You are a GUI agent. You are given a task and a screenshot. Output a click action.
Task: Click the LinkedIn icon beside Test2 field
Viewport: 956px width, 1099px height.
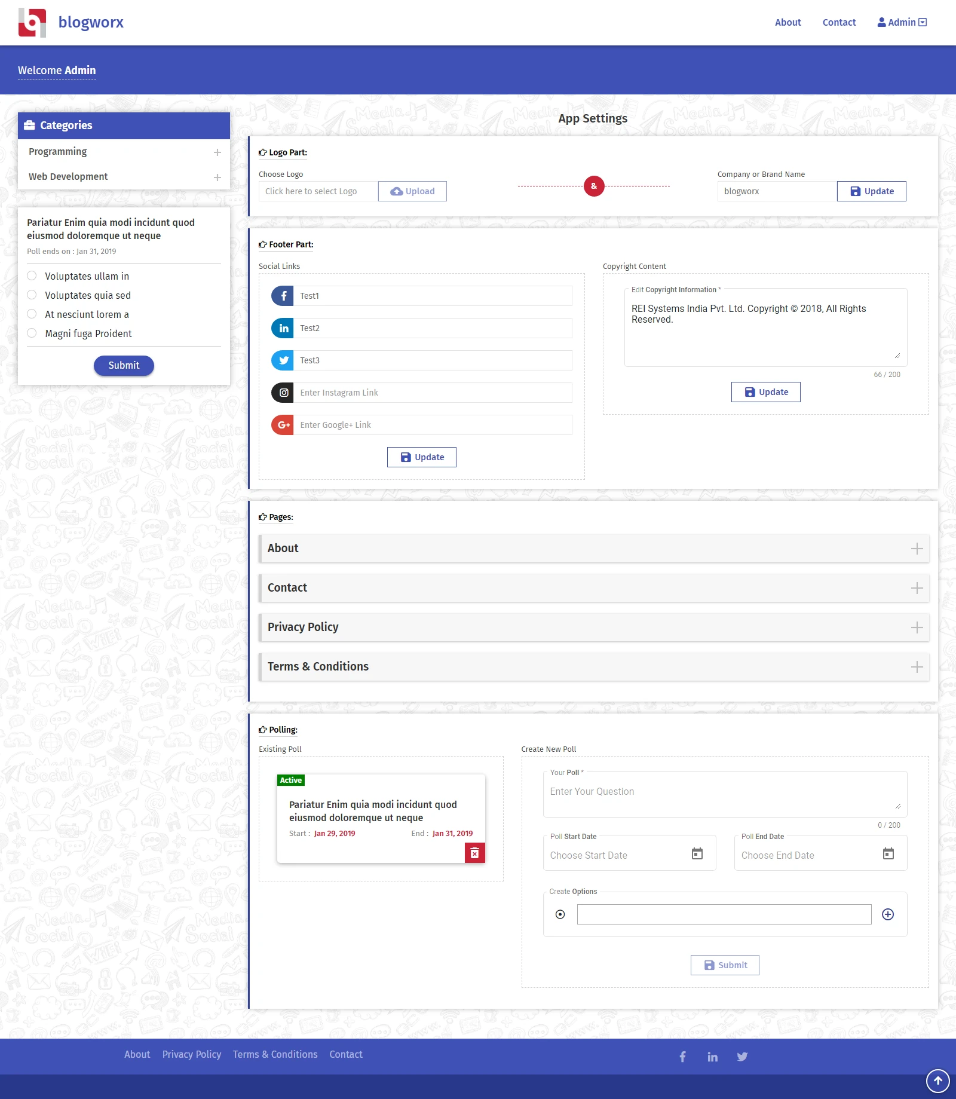click(x=283, y=328)
